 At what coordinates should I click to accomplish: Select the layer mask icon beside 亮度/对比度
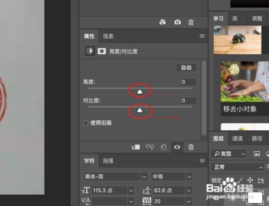[x=102, y=51]
